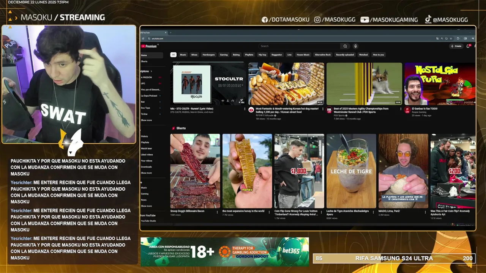Open more options for Korean hot dog video

coord(323,109)
